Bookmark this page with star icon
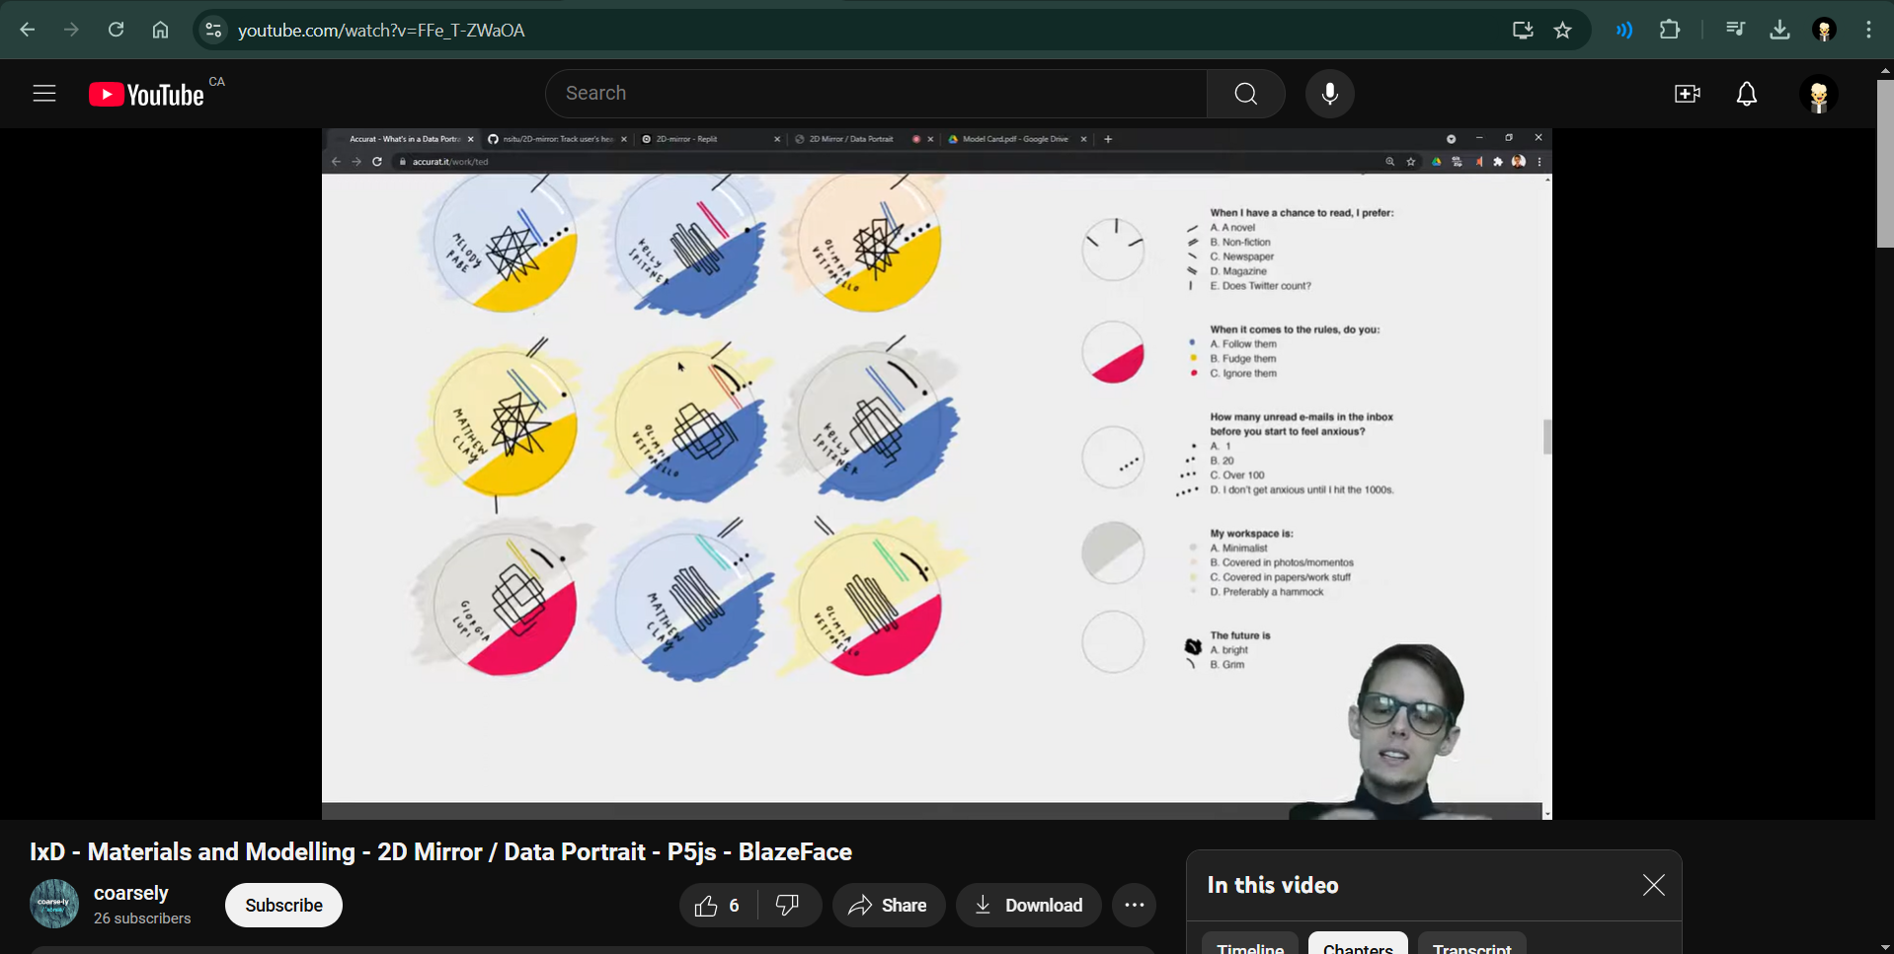The image size is (1894, 954). pyautogui.click(x=1562, y=30)
